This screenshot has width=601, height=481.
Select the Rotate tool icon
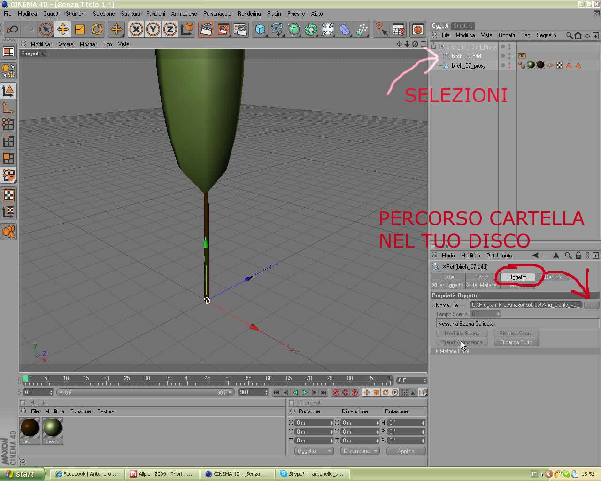[x=97, y=30]
